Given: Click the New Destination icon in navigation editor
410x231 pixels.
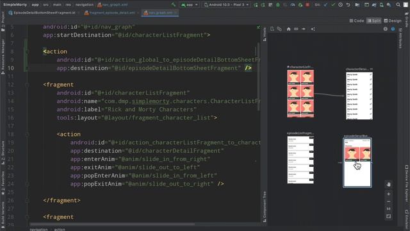Looking at the screenshot, I should click(272, 29).
